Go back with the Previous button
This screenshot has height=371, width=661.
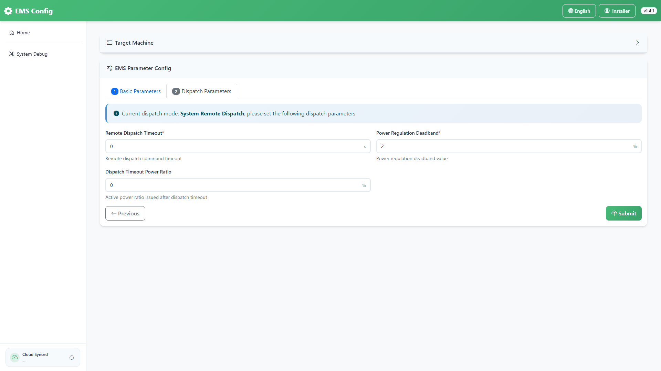click(x=125, y=213)
